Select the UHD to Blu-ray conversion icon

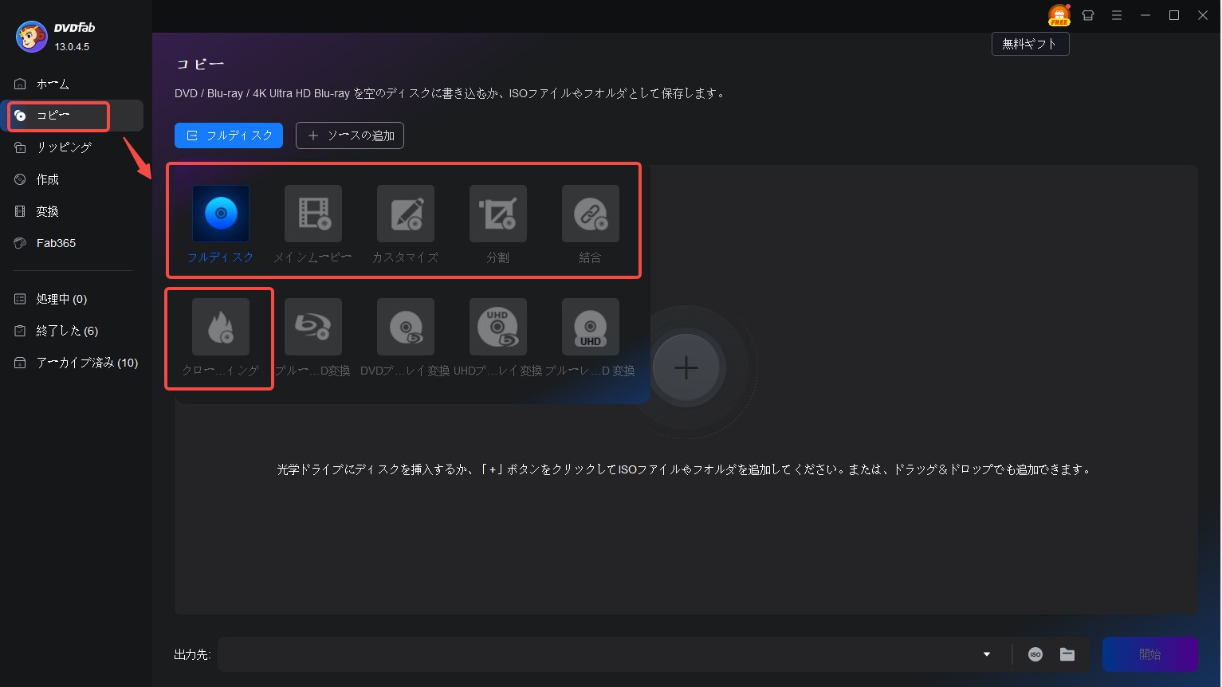(x=498, y=327)
